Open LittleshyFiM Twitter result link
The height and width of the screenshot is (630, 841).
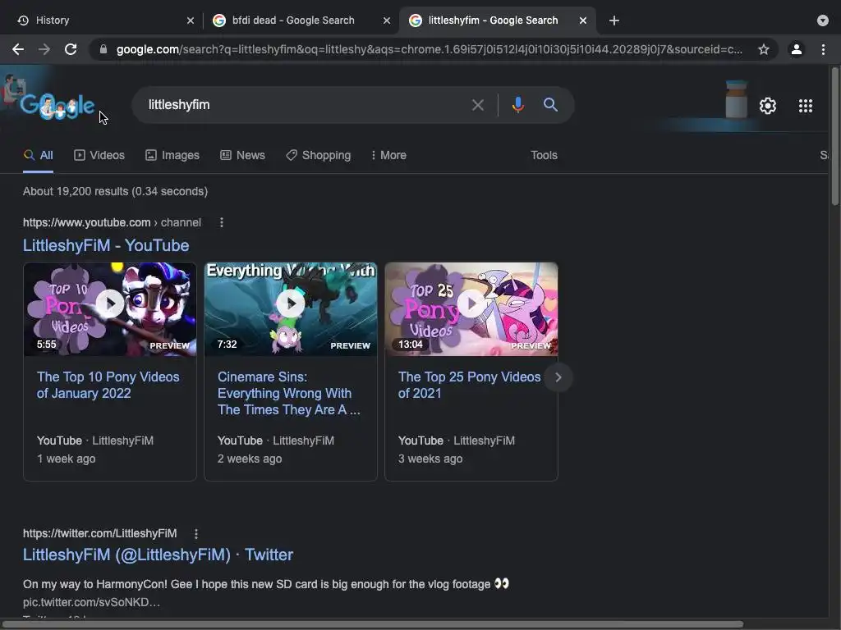click(x=158, y=555)
